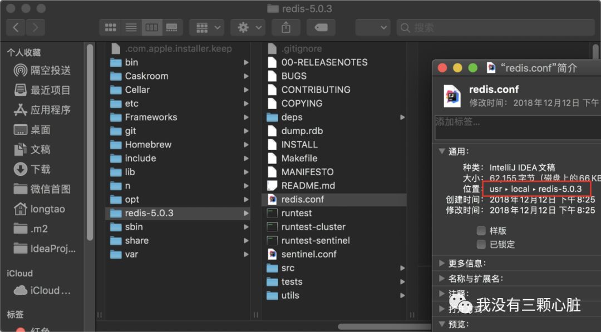
Task: Switch to list view in toolbar
Action: pos(131,27)
